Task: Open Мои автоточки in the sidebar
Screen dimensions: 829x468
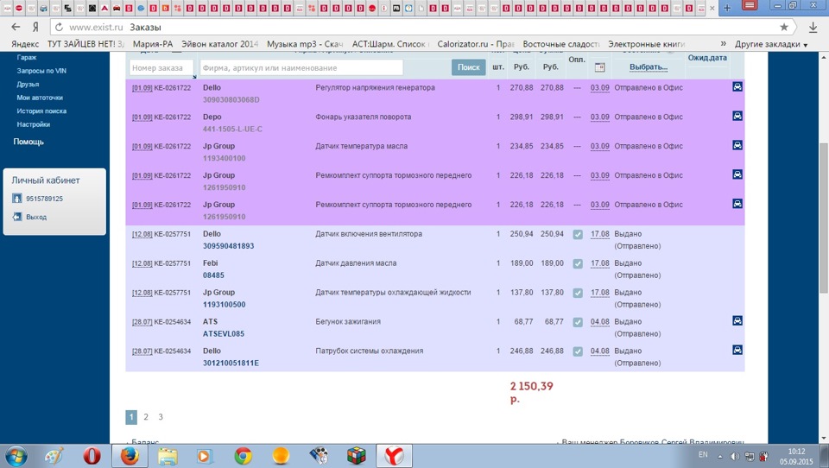Action: click(x=40, y=98)
